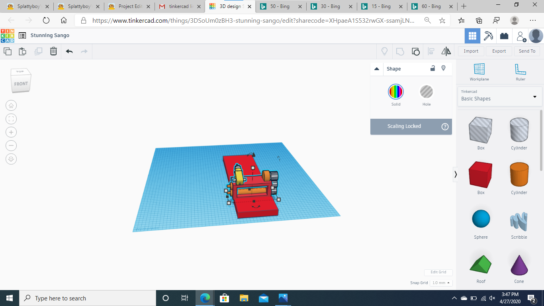Switch to the 15 - Bing tab
The width and height of the screenshot is (544, 306).
tap(382, 6)
